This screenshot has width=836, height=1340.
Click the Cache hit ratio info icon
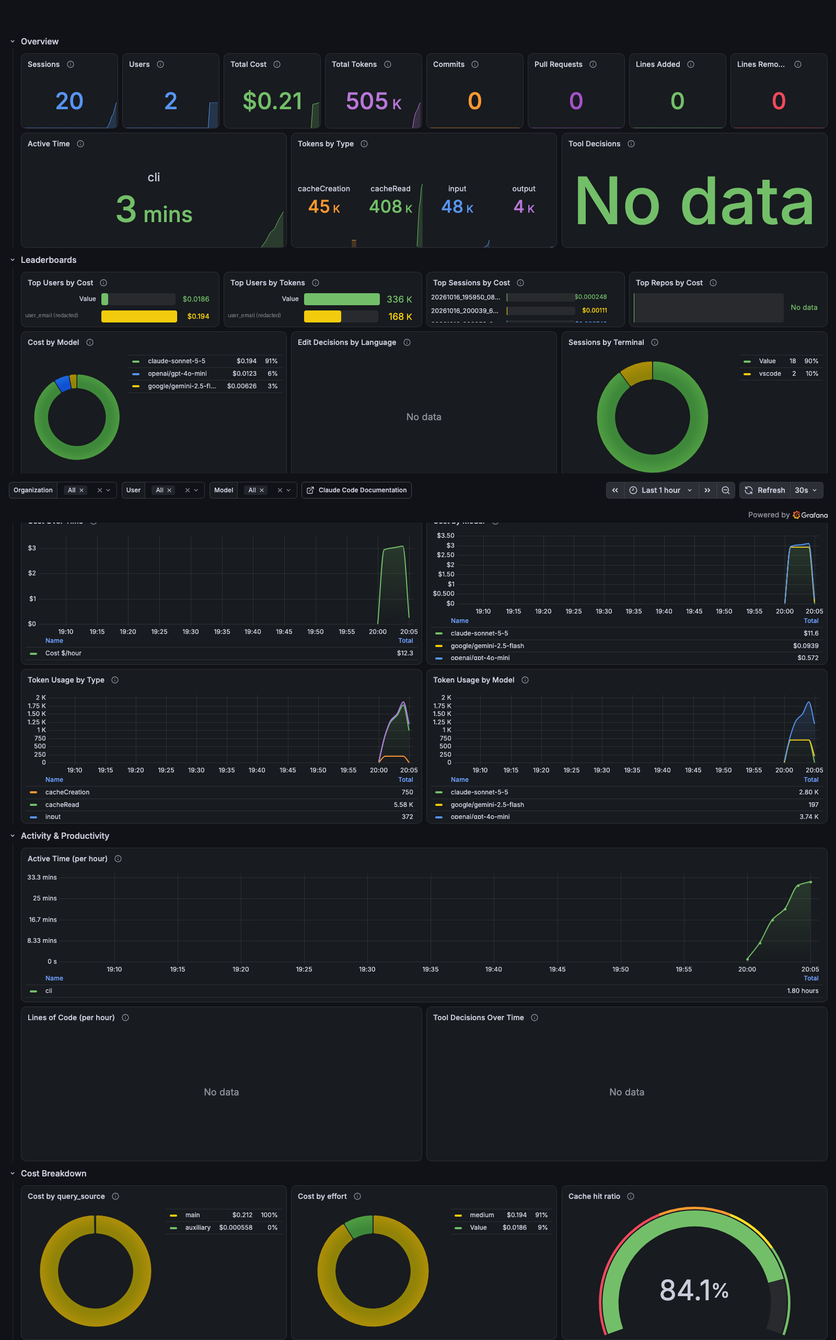point(630,1196)
